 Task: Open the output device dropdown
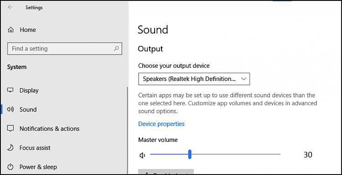[x=194, y=79]
